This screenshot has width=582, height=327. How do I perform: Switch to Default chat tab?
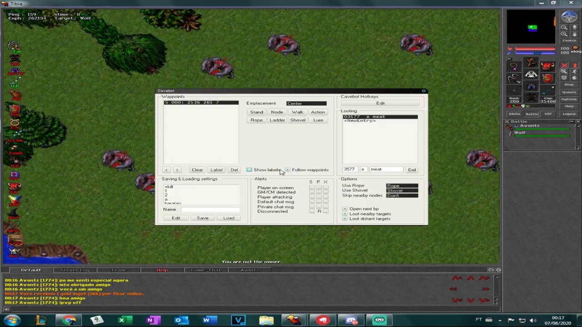click(31, 270)
